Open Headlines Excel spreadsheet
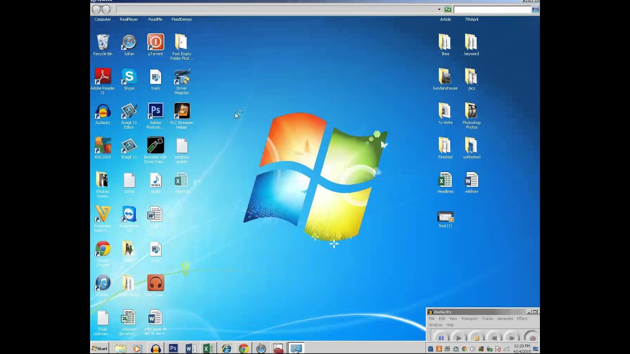Screen dimensions: 630x354 pyautogui.click(x=445, y=183)
